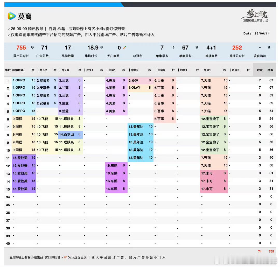Click the 集均时长 value 18.9

coord(93,47)
